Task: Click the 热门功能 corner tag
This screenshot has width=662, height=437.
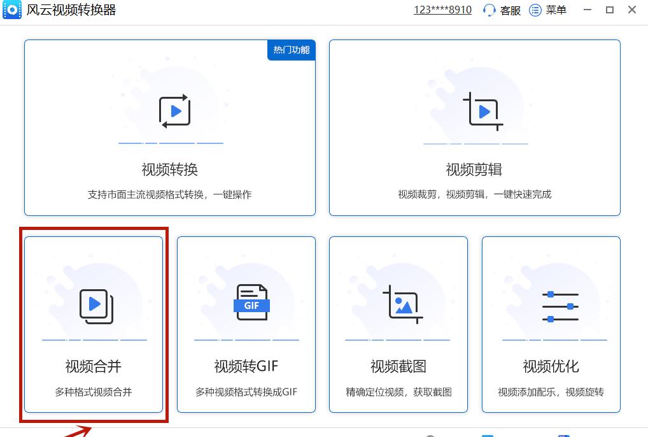Action: (x=291, y=50)
